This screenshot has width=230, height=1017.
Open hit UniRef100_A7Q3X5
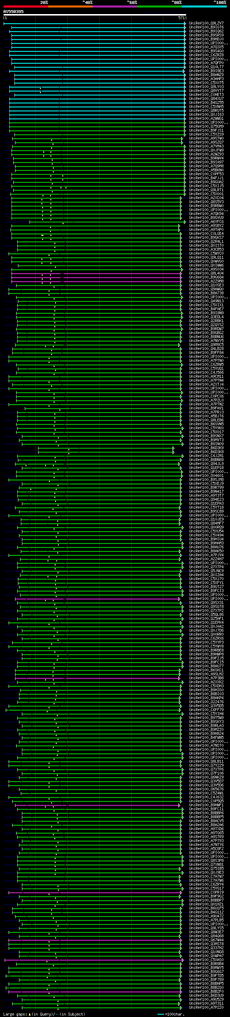click(206, 47)
